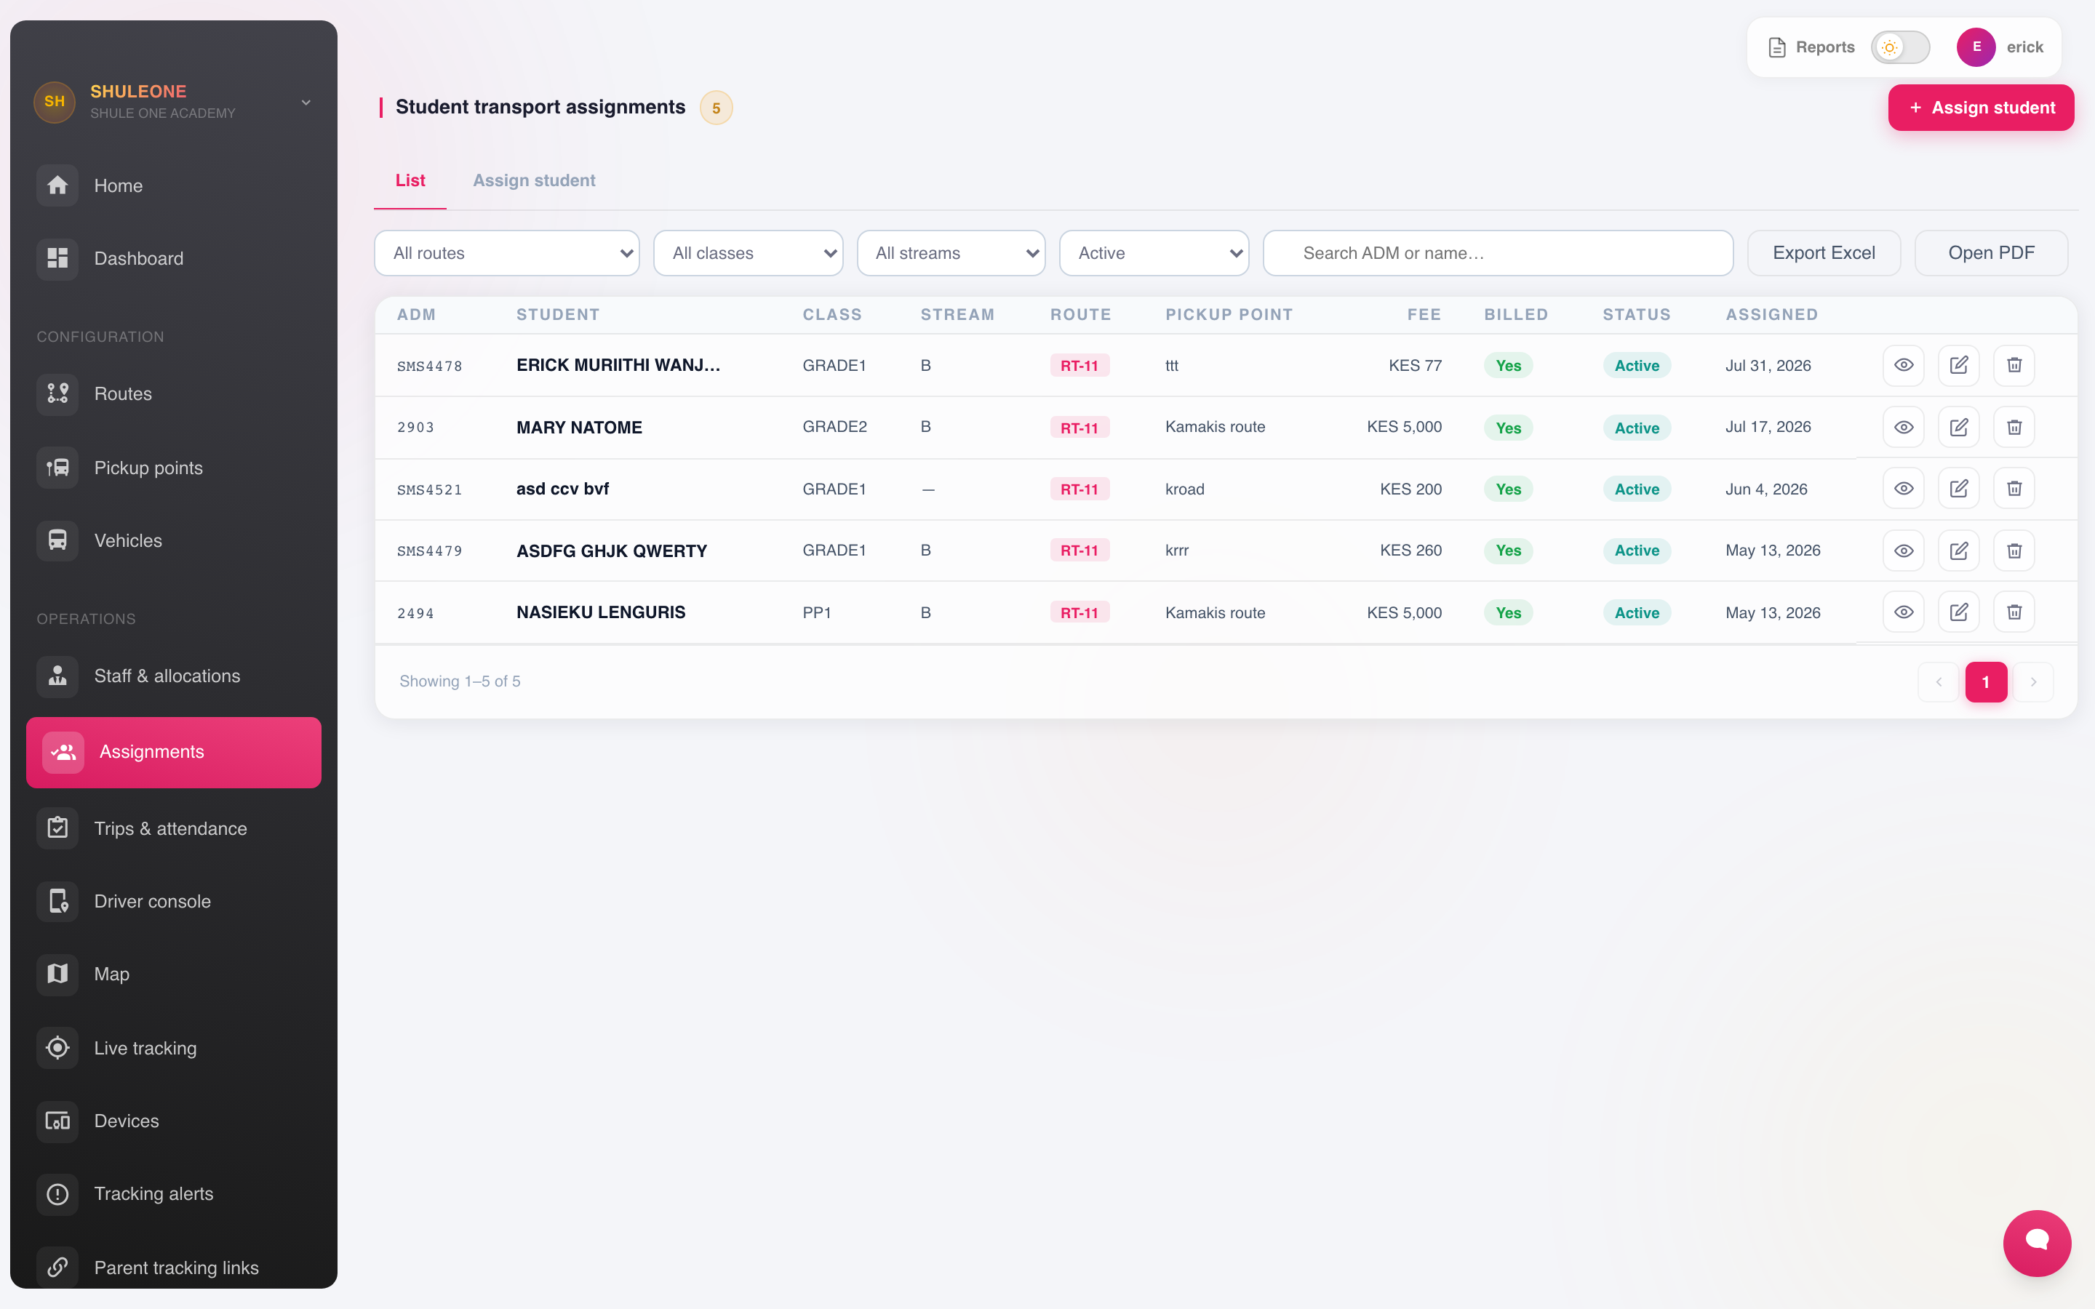Open the Map icon in sidebar
This screenshot has width=2095, height=1309.
click(x=57, y=974)
